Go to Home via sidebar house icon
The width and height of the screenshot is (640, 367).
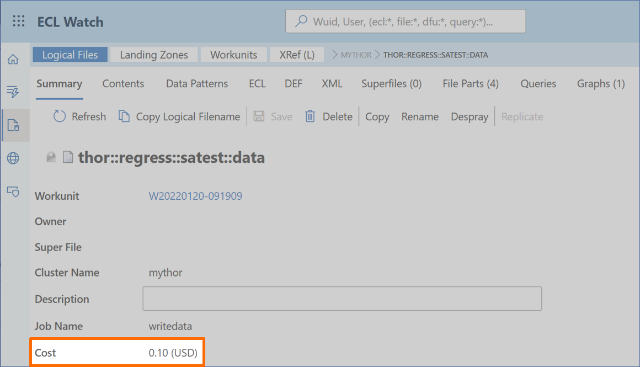point(13,60)
